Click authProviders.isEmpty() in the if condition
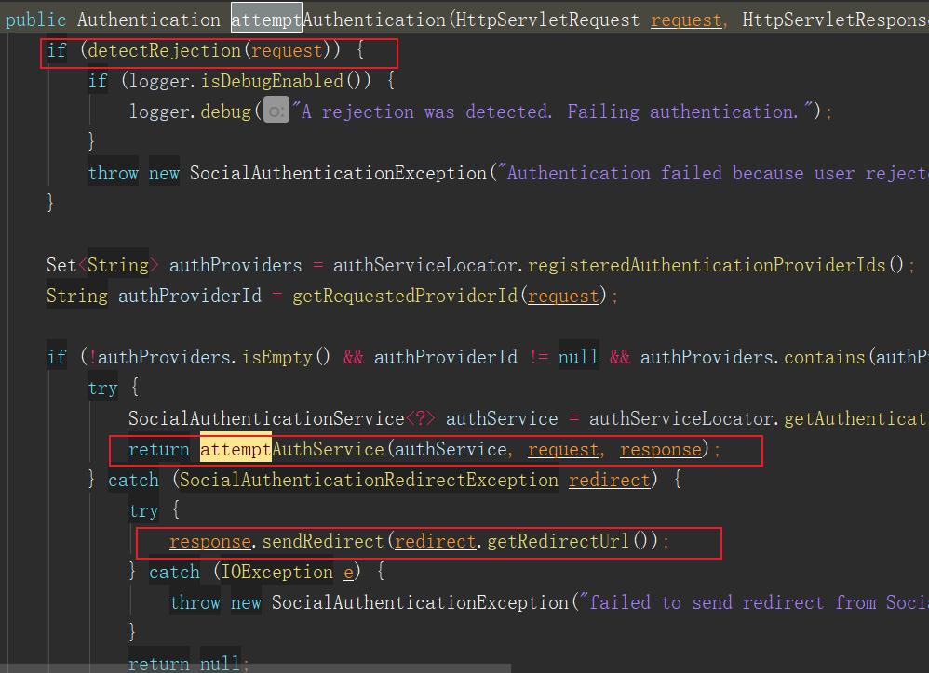929x673 pixels. point(214,358)
